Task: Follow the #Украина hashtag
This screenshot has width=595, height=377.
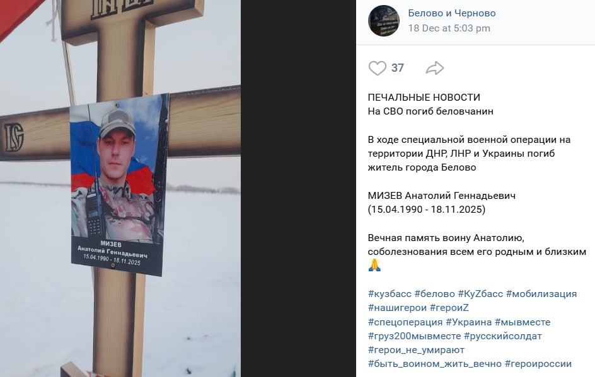Action: pos(469,322)
